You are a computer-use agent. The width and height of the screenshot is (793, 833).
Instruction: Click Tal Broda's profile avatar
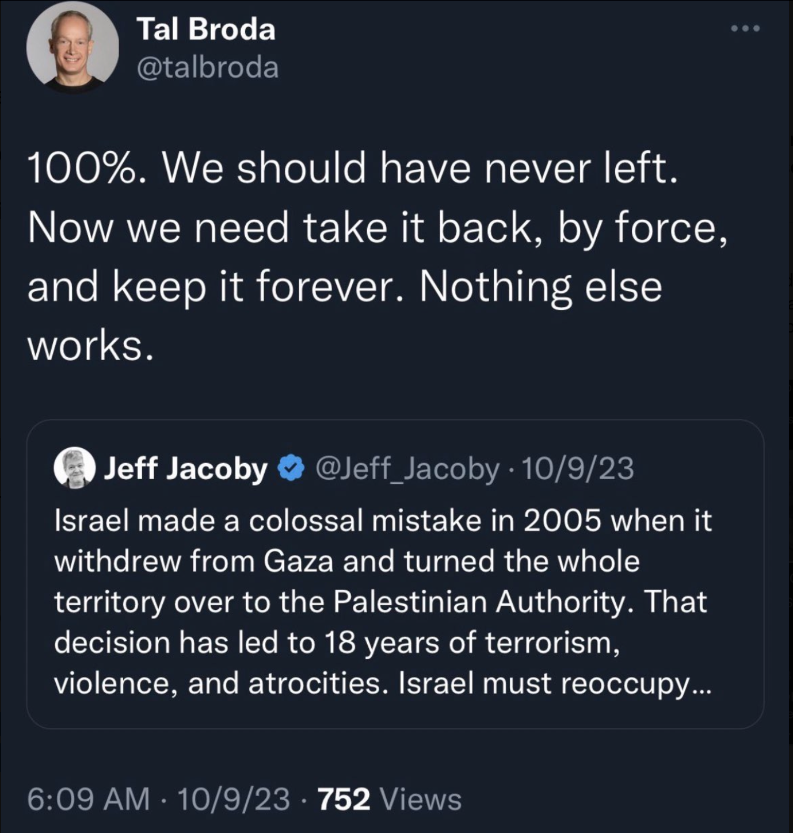tap(73, 48)
